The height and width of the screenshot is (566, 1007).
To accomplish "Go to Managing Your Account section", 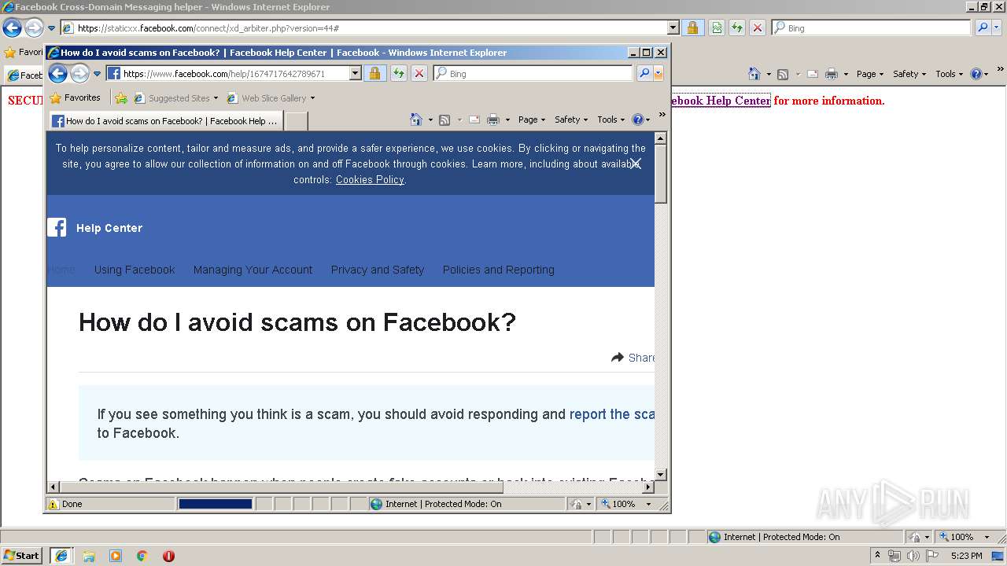I will click(x=253, y=270).
